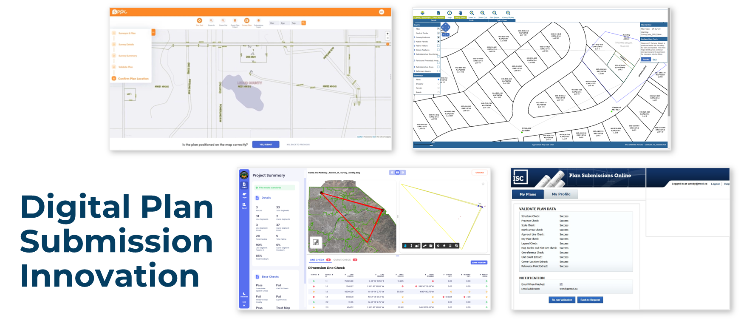This screenshot has width=741, height=321.
Task: Click the Control Points quick zoom icon
Action: pos(508,13)
